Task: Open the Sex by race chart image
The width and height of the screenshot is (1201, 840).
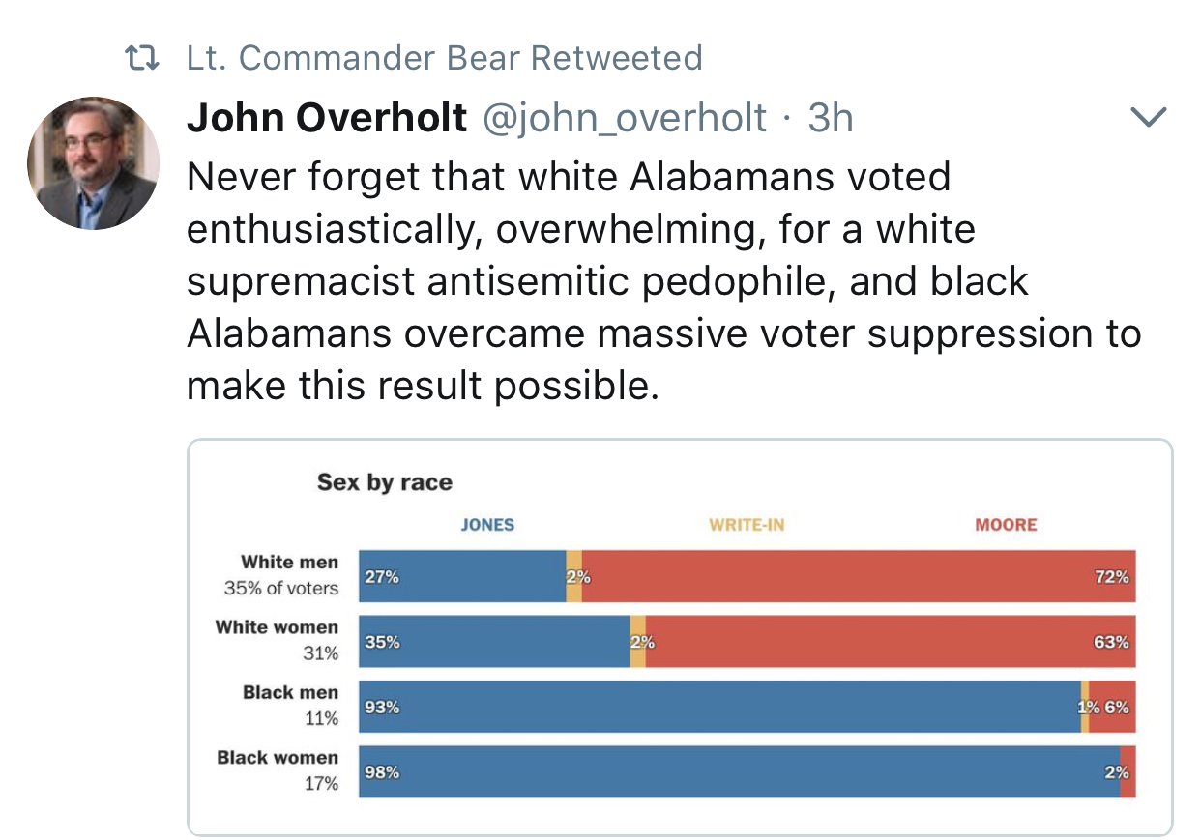Action: coord(680,637)
